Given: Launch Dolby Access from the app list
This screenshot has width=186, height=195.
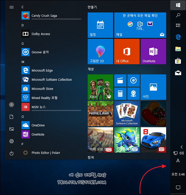Looking at the screenshot, I should click(51, 34).
